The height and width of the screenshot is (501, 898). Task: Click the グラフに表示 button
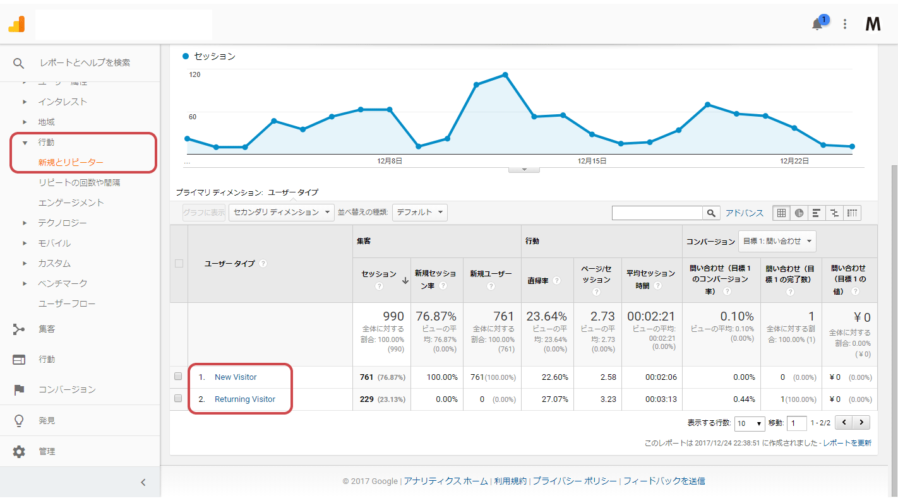tap(204, 213)
